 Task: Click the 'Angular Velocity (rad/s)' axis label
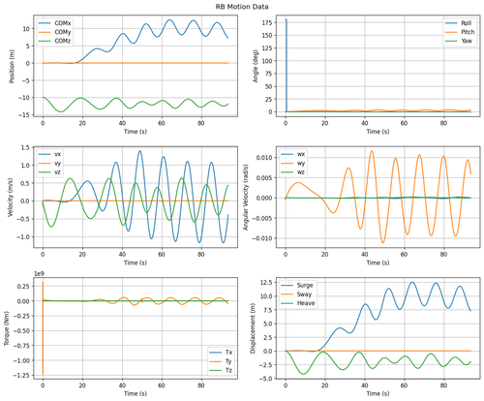246,197
